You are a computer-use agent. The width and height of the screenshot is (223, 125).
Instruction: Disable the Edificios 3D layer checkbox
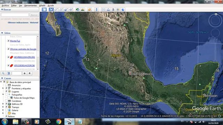pyautogui.click(x=6, y=104)
